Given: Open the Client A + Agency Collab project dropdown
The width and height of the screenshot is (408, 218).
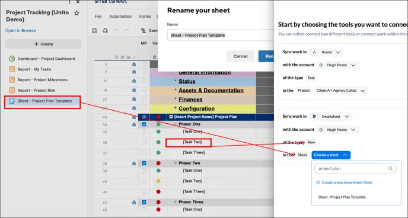Looking at the screenshot, I should tap(340, 91).
